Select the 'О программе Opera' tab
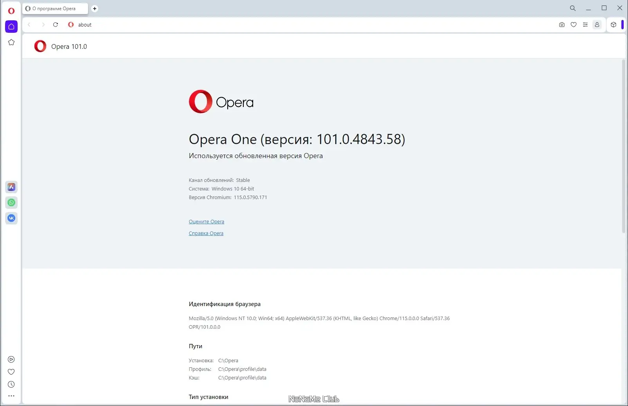This screenshot has height=406, width=628. tap(55, 9)
